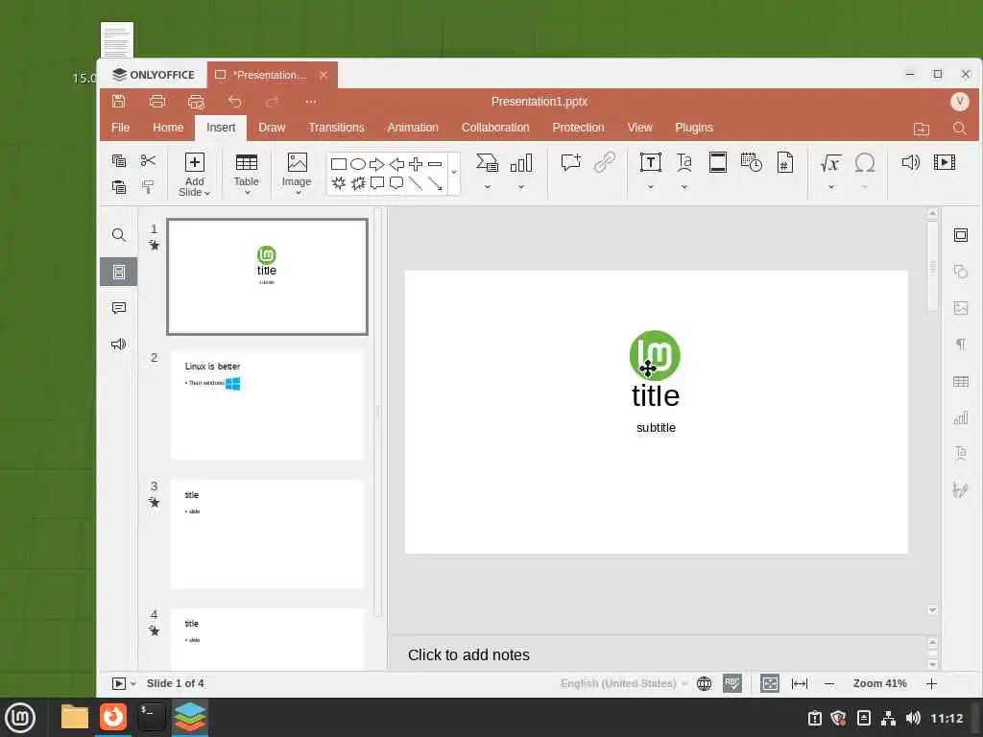Click the English (United States) language label
This screenshot has height=737, width=983.
[618, 683]
